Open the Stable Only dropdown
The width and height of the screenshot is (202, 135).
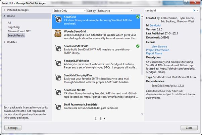coord(69,11)
